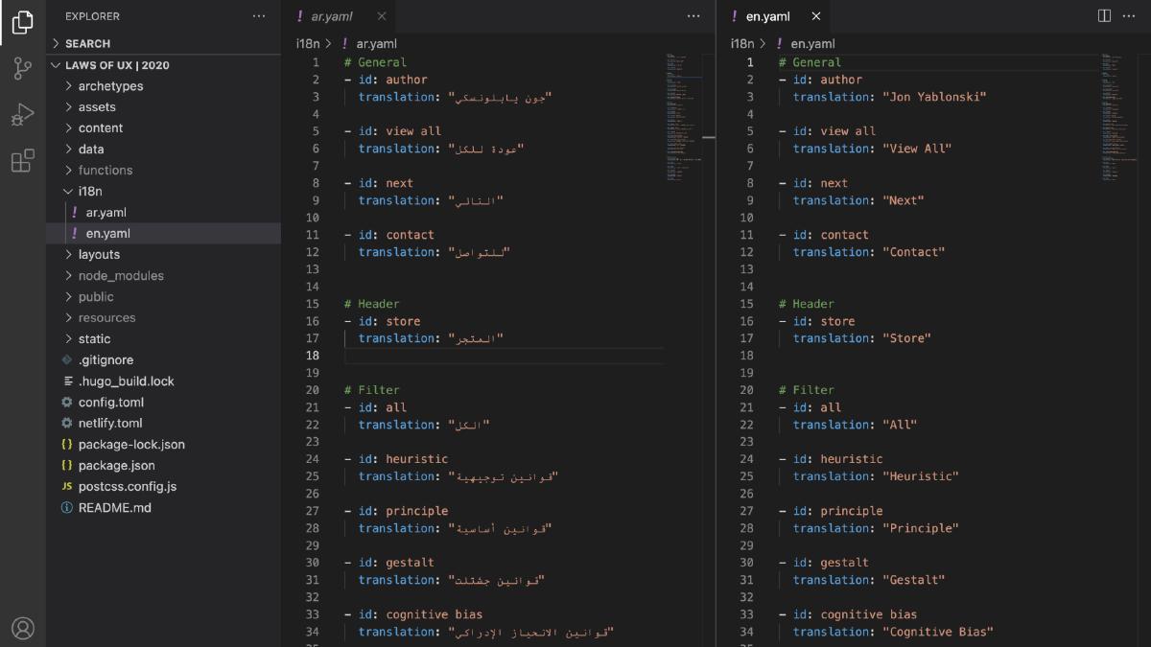Click line number 1 in en.yaml gutter
The image size is (1151, 647).
click(x=751, y=62)
